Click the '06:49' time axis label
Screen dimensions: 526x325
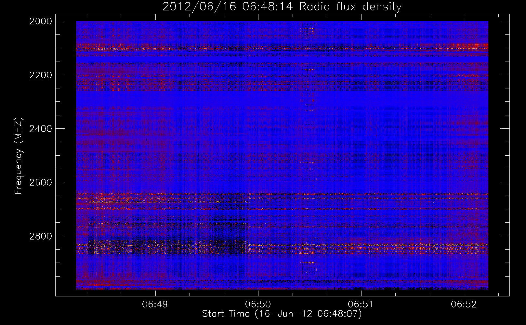pos(155,305)
